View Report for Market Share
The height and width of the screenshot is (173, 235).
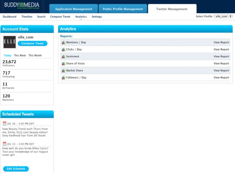(222, 71)
